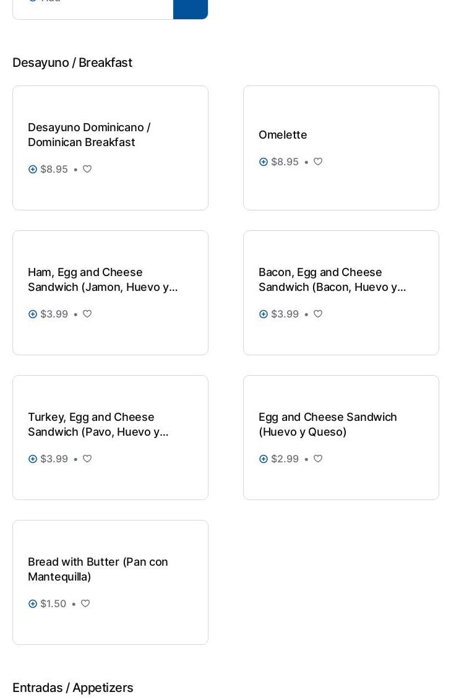Favorite Bread with Butter heart icon

click(x=85, y=603)
